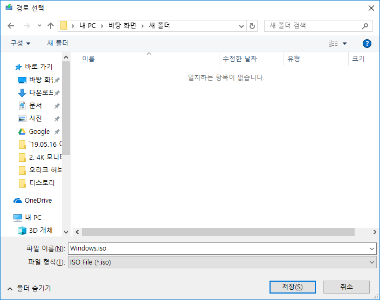Expand chevron before '내 PC' breadcrumb
The height and width of the screenshot is (300, 380).
[73, 26]
